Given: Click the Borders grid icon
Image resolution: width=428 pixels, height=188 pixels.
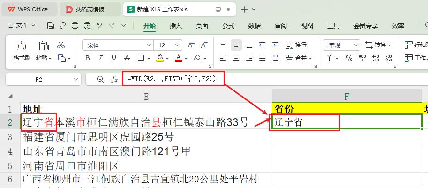Looking at the screenshot, I should [141, 58].
